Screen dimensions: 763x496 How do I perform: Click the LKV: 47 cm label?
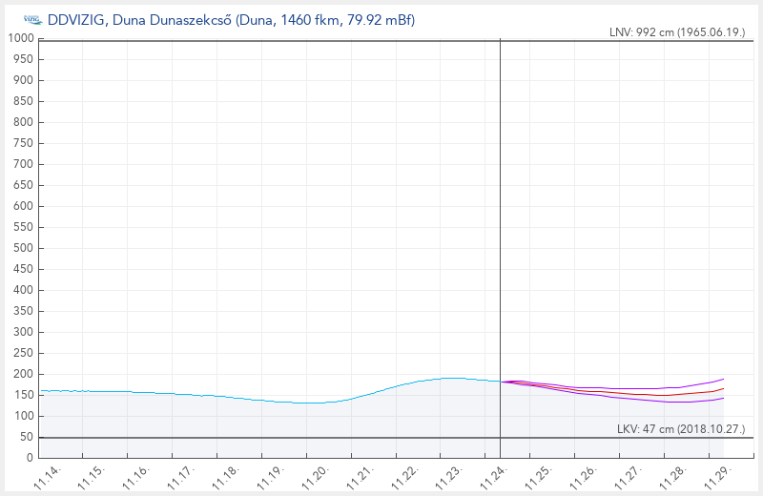click(681, 429)
